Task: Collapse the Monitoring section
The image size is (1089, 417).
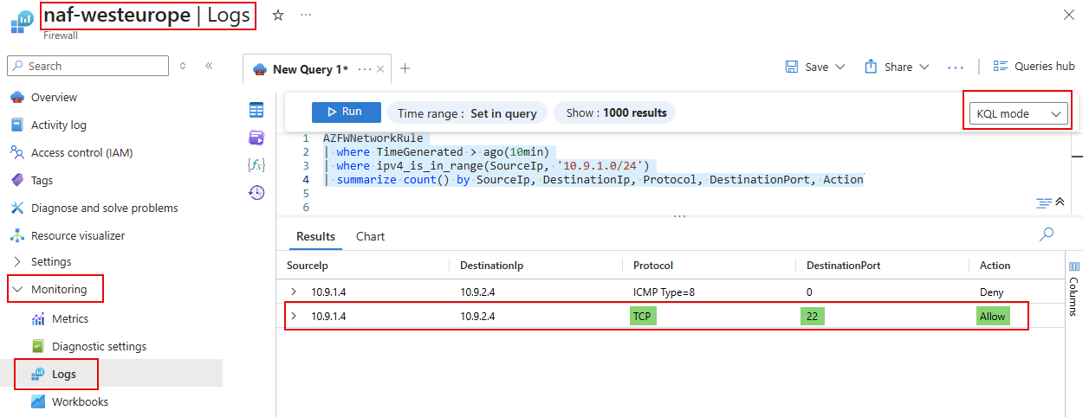Action: tap(17, 290)
